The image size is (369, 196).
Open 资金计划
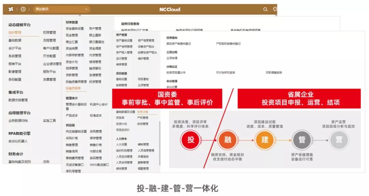72,62
